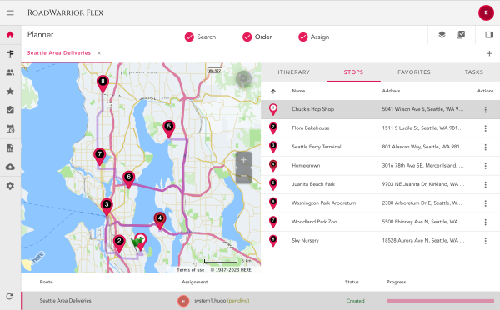This screenshot has height=310, width=500.
Task: Click map pin number 3
Action: coord(107,207)
